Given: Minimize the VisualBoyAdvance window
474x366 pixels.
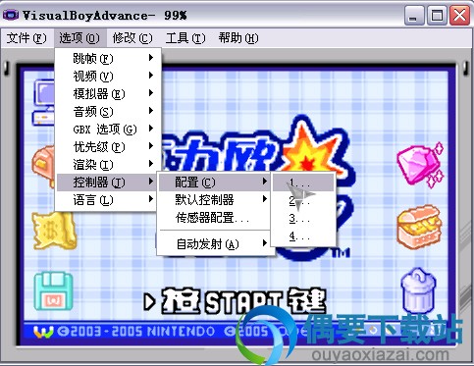Looking at the screenshot, I should (x=414, y=16).
